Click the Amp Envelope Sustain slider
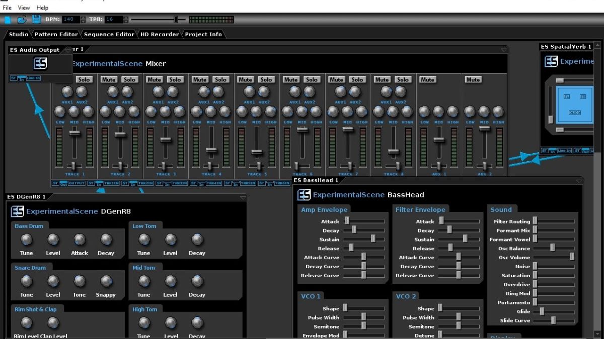The width and height of the screenshot is (604, 339). point(364,239)
